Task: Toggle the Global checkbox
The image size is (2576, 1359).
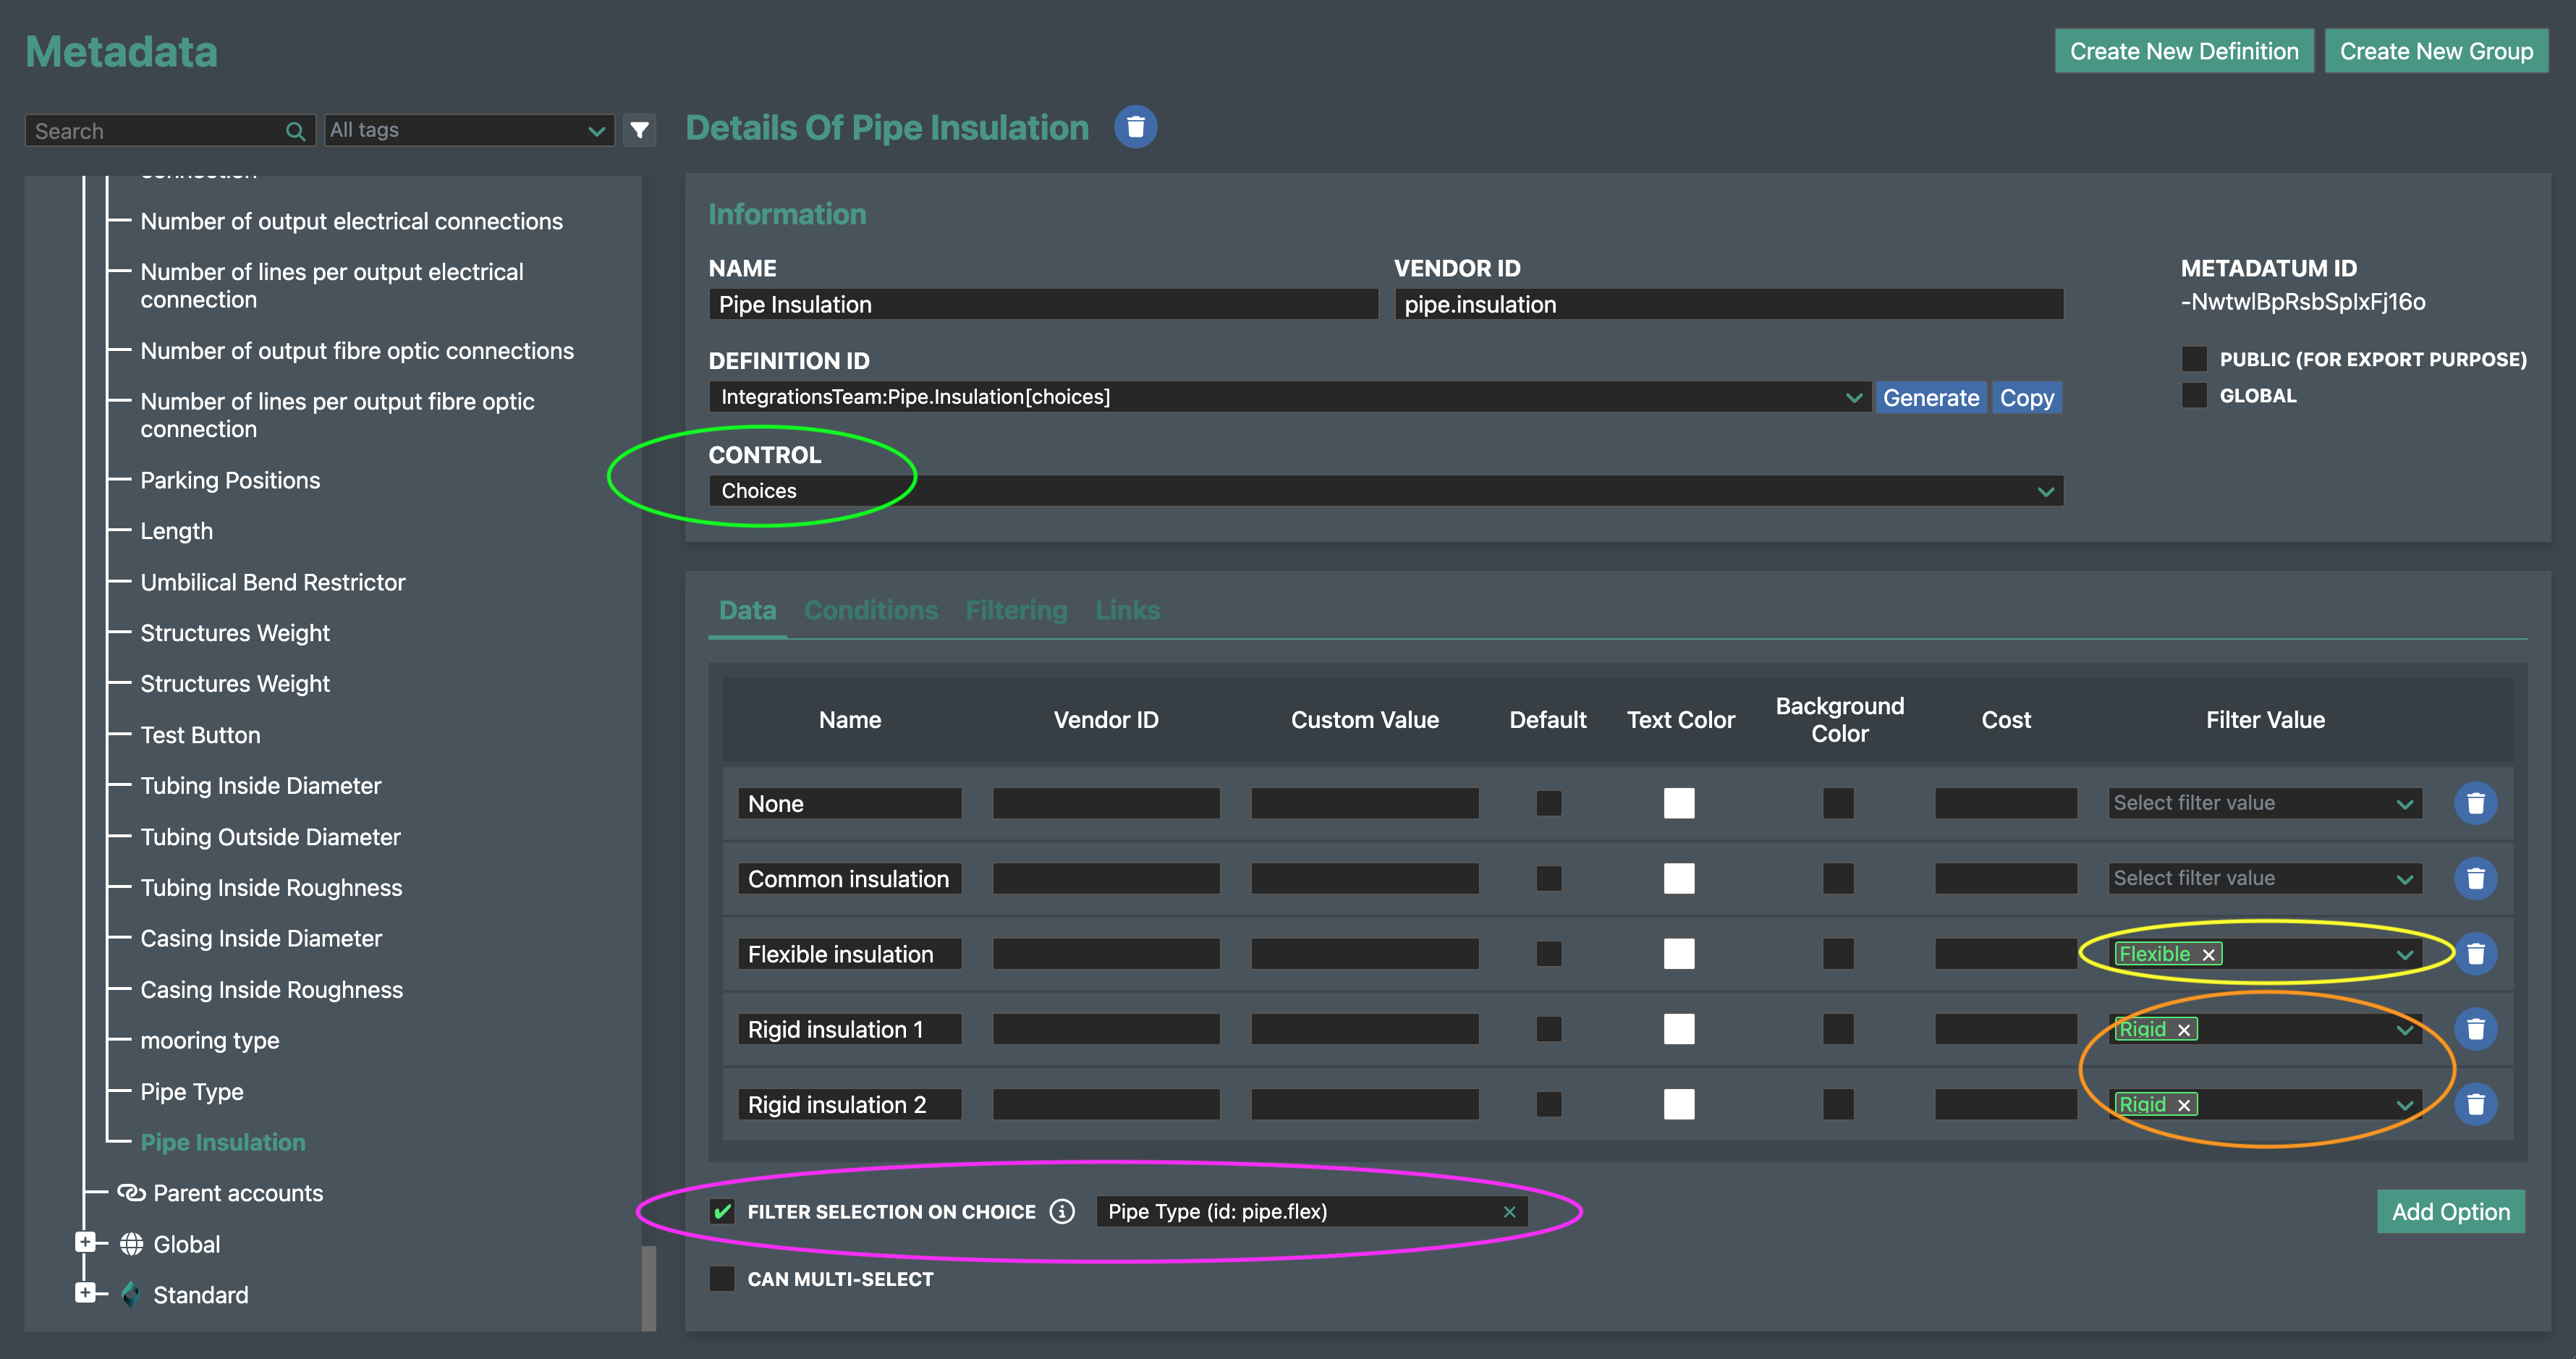Action: [x=2193, y=395]
